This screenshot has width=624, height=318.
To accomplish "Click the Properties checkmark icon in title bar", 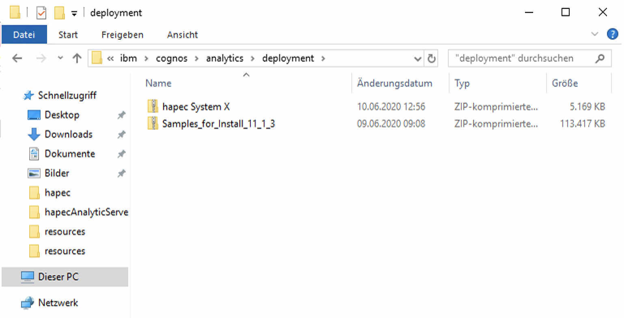I will [41, 13].
